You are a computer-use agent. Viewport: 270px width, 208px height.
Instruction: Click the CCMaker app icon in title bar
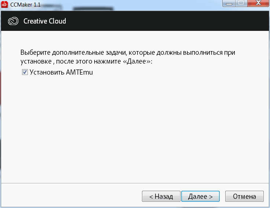click(4, 4)
